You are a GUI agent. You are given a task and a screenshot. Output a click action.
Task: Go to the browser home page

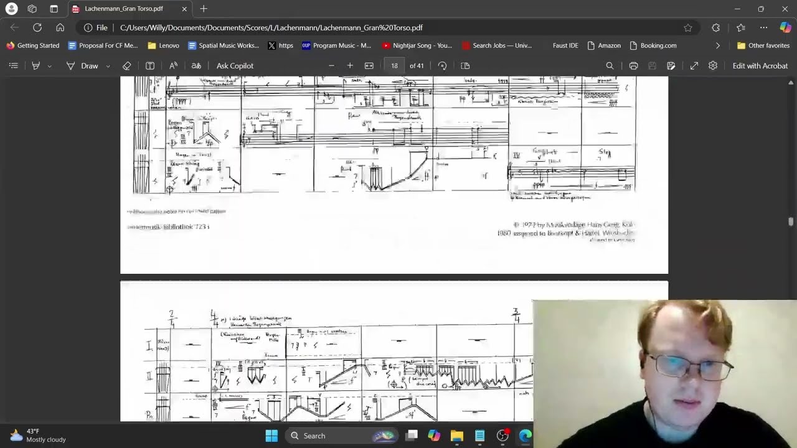(x=60, y=27)
